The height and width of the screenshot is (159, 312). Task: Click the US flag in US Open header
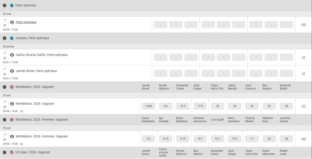(12, 152)
